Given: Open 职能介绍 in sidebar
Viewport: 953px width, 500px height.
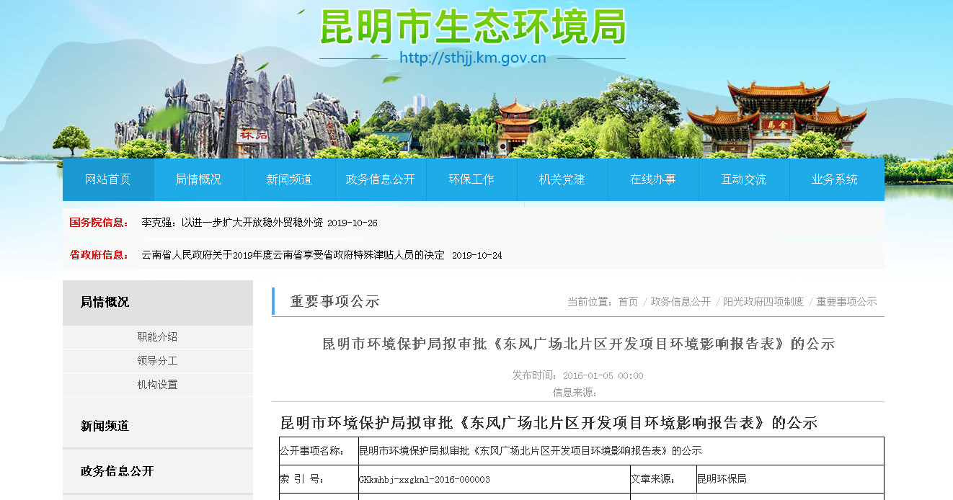Looking at the screenshot, I should [x=157, y=336].
